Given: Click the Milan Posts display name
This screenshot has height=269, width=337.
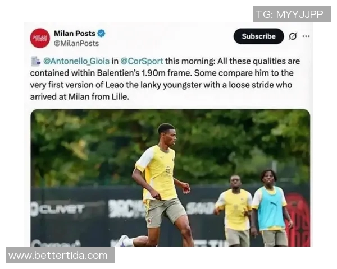Looking at the screenshot, I should click(x=75, y=34).
